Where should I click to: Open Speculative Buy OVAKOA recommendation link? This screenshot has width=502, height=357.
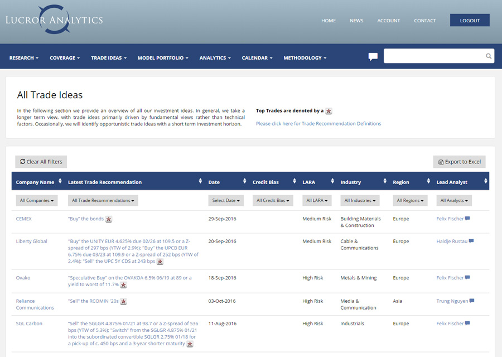129,281
